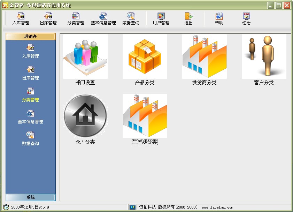Viewport: 293px width, 212px height.
Task: Open 基本信息管理 in the top toolbar
Action: 103,19
